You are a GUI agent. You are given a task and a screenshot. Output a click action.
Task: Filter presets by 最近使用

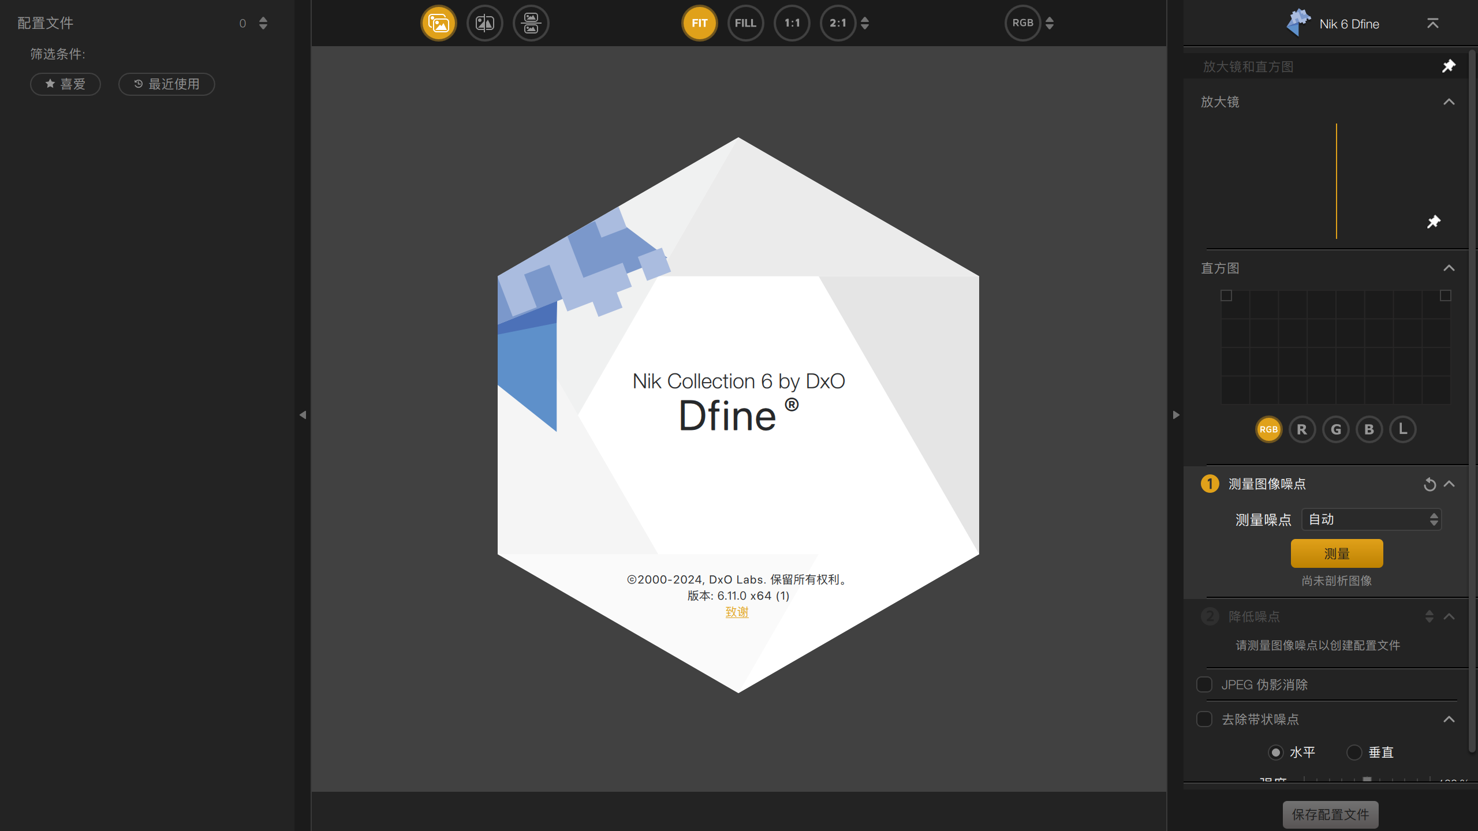click(166, 84)
